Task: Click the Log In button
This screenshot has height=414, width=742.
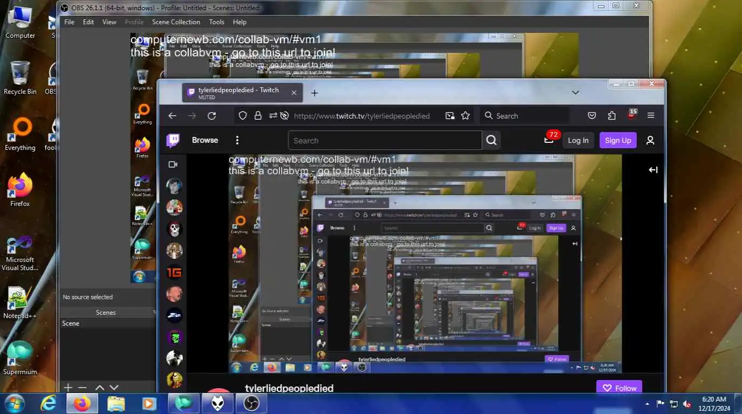Action: 578,140
